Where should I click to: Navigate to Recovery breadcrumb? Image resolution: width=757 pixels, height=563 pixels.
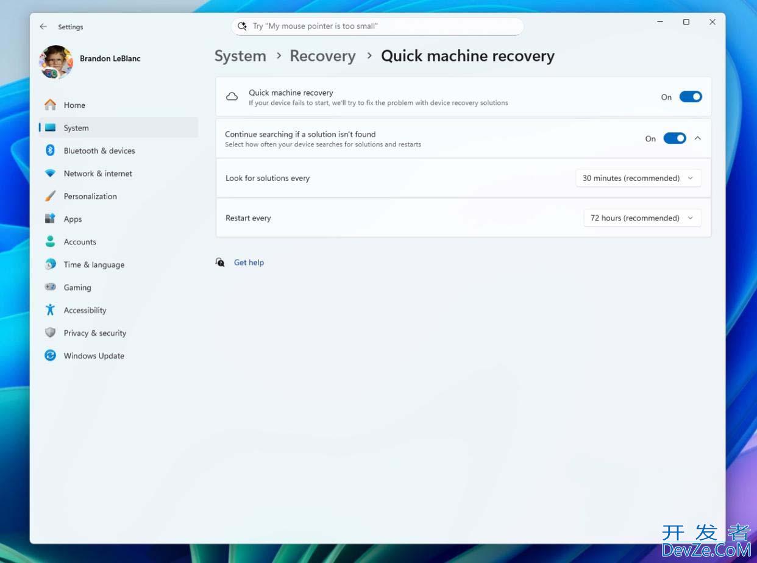(322, 56)
